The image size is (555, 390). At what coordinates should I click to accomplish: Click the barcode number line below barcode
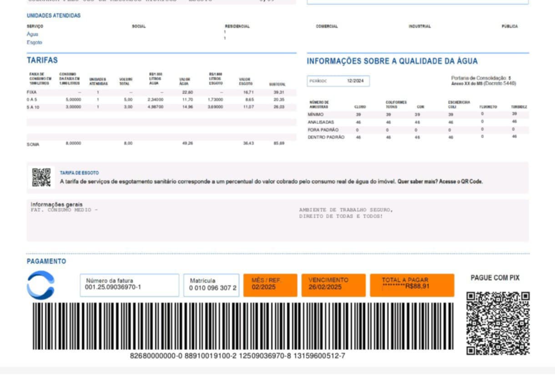tap(237, 356)
